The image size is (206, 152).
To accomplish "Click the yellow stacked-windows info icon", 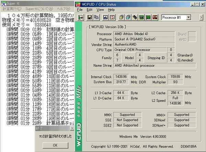I will (x=121, y=18).
